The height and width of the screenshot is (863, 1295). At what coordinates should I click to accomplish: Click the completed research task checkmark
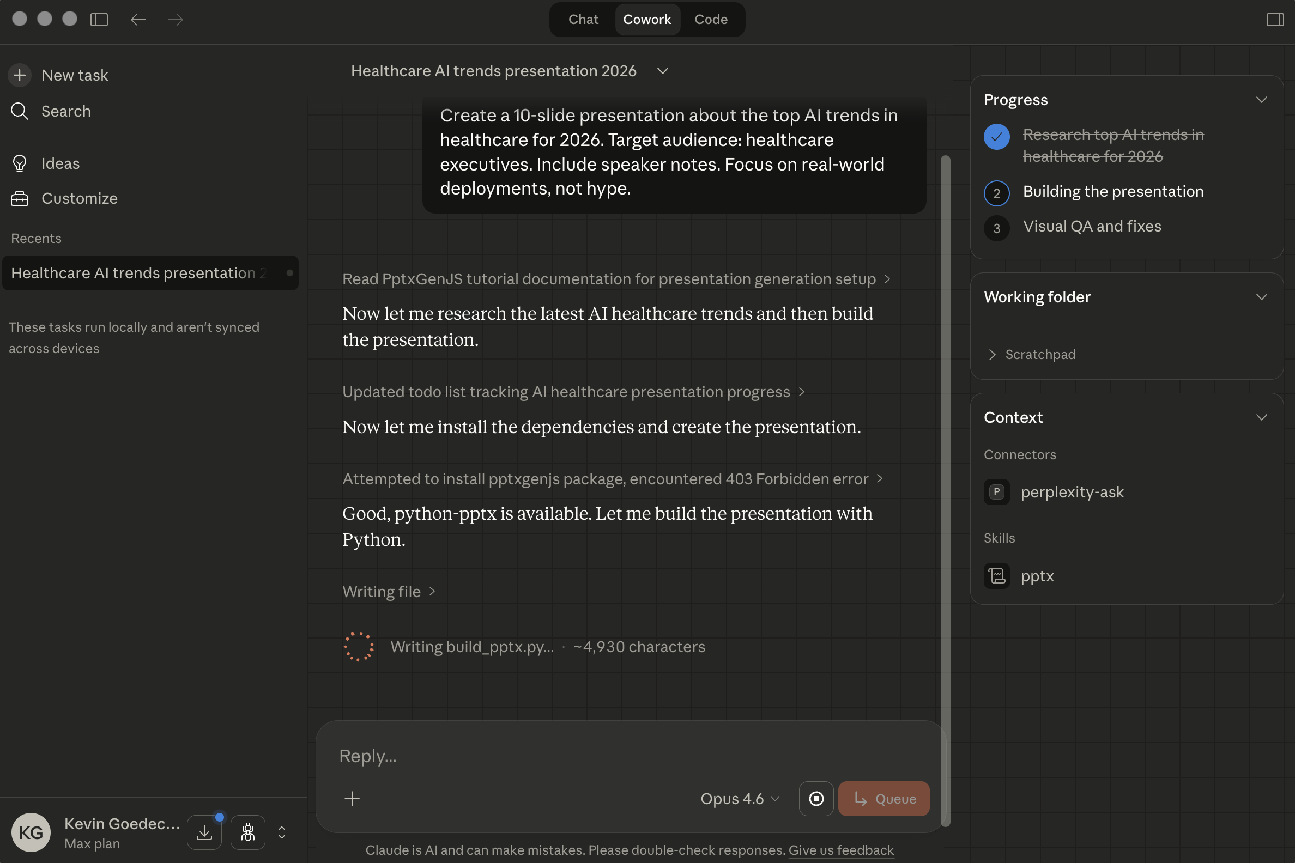click(996, 137)
